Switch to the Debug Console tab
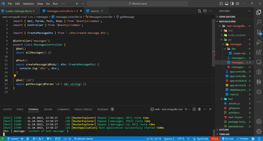Screen dimensions: 263x141 click(84, 109)
